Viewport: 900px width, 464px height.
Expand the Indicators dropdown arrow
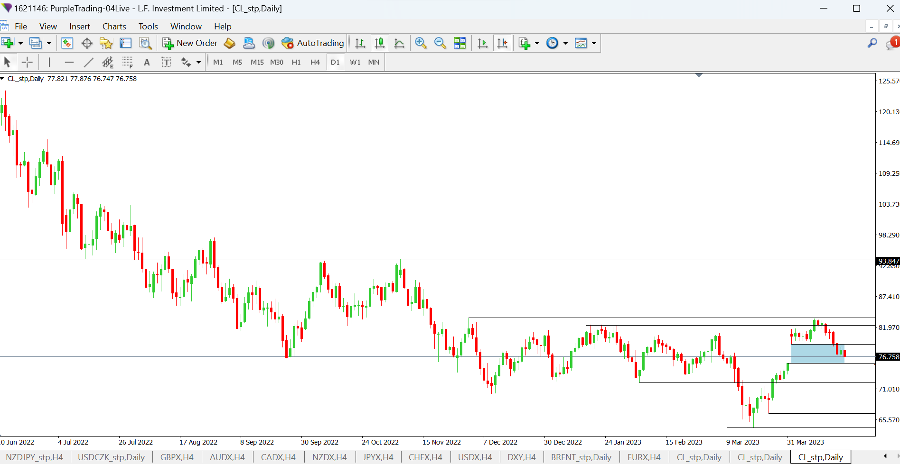tap(537, 43)
